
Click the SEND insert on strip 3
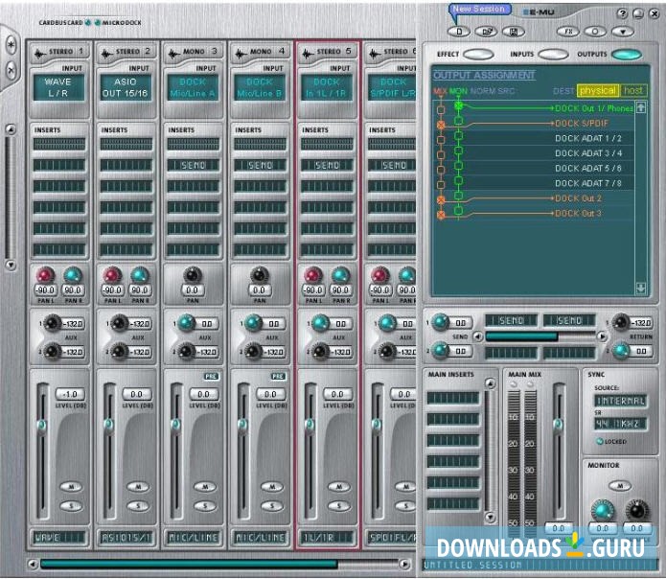(x=194, y=165)
